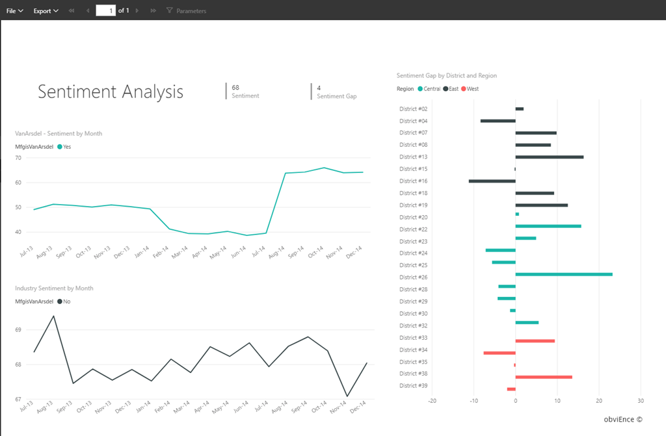Open the File menu

tap(15, 11)
